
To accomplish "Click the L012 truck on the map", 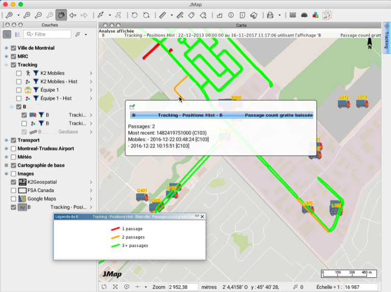I will pos(344,103).
